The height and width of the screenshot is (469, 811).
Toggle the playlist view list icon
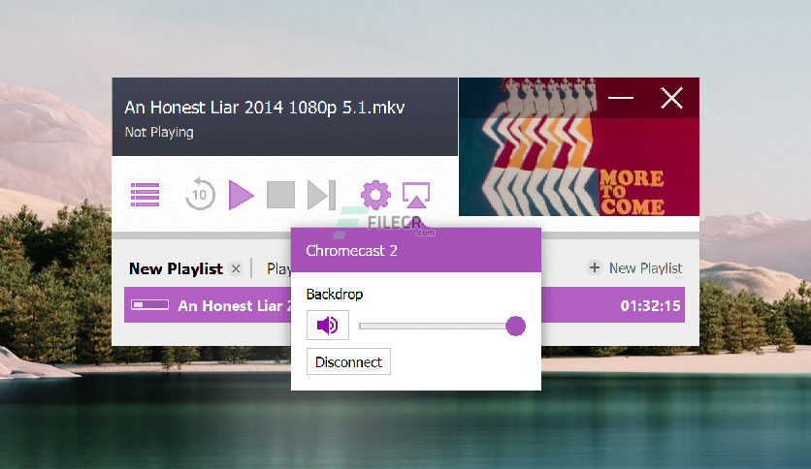tap(145, 195)
